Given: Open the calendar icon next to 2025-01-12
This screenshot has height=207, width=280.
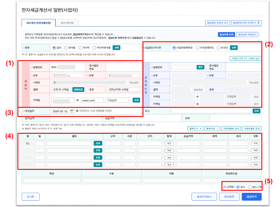Looking at the screenshot, I should click(x=72, y=111).
